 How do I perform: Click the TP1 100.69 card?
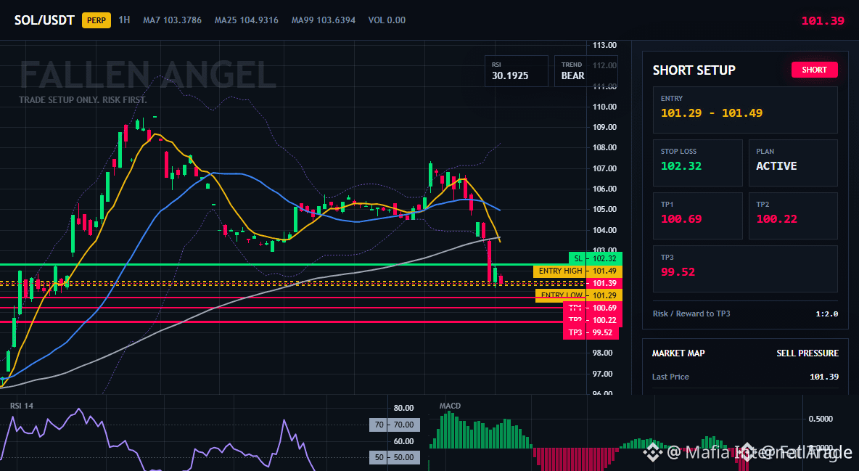(x=697, y=216)
